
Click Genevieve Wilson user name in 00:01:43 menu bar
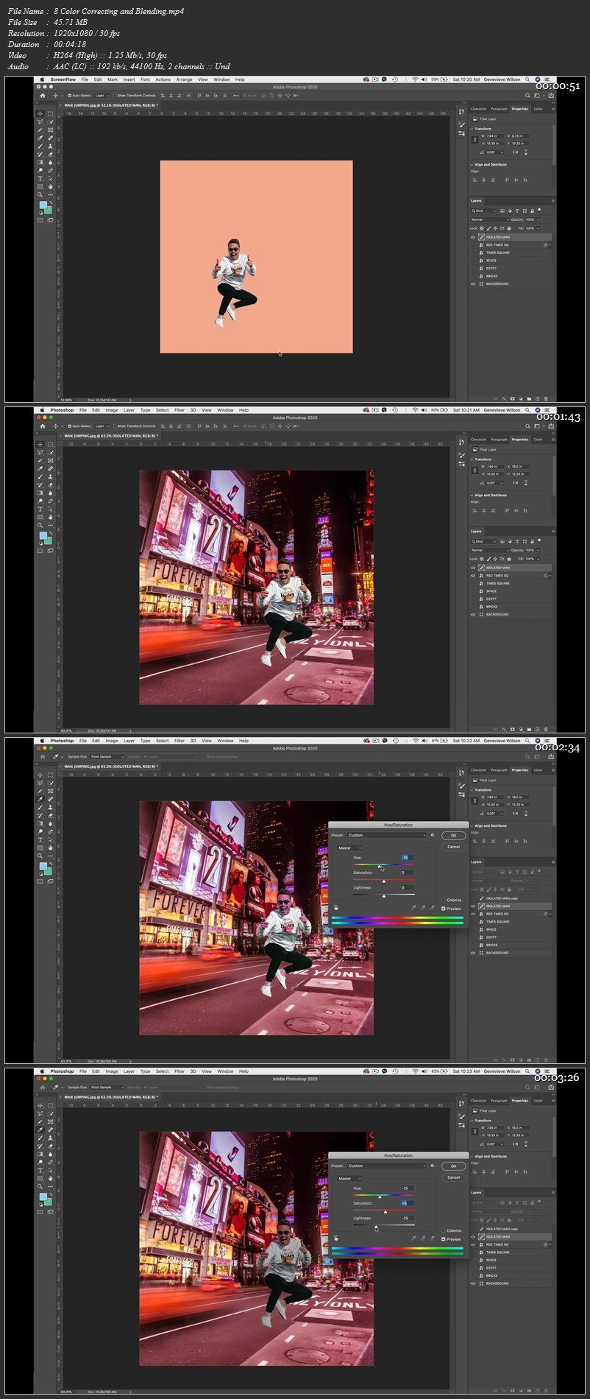pos(501,410)
